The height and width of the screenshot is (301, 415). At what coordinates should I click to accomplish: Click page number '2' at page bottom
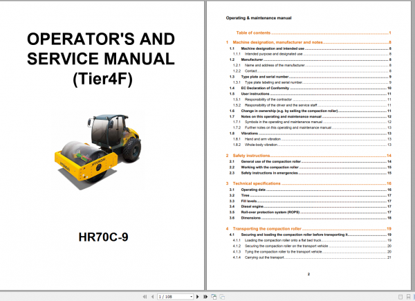click(x=308, y=274)
